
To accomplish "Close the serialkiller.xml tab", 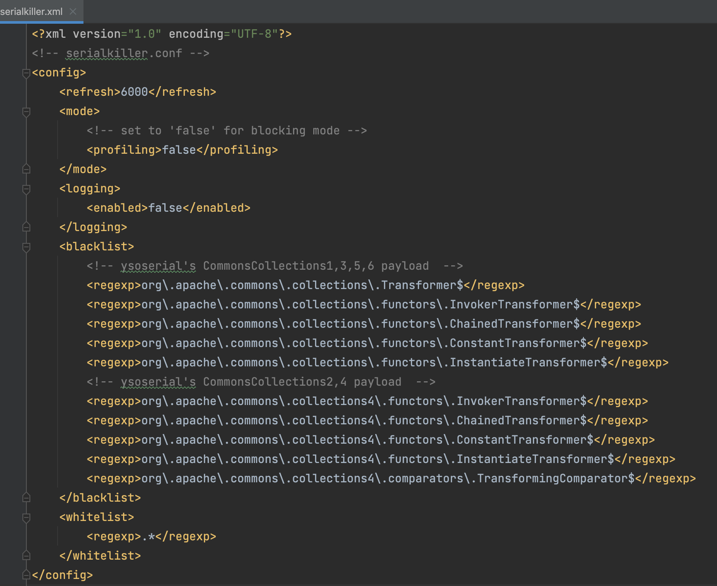I will 73,11.
